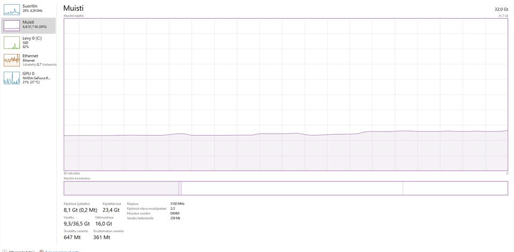This screenshot has height=252, width=514.
Task: Click the 8,1 Gt (0,2 Mt) in-use value
Action: coord(80,210)
